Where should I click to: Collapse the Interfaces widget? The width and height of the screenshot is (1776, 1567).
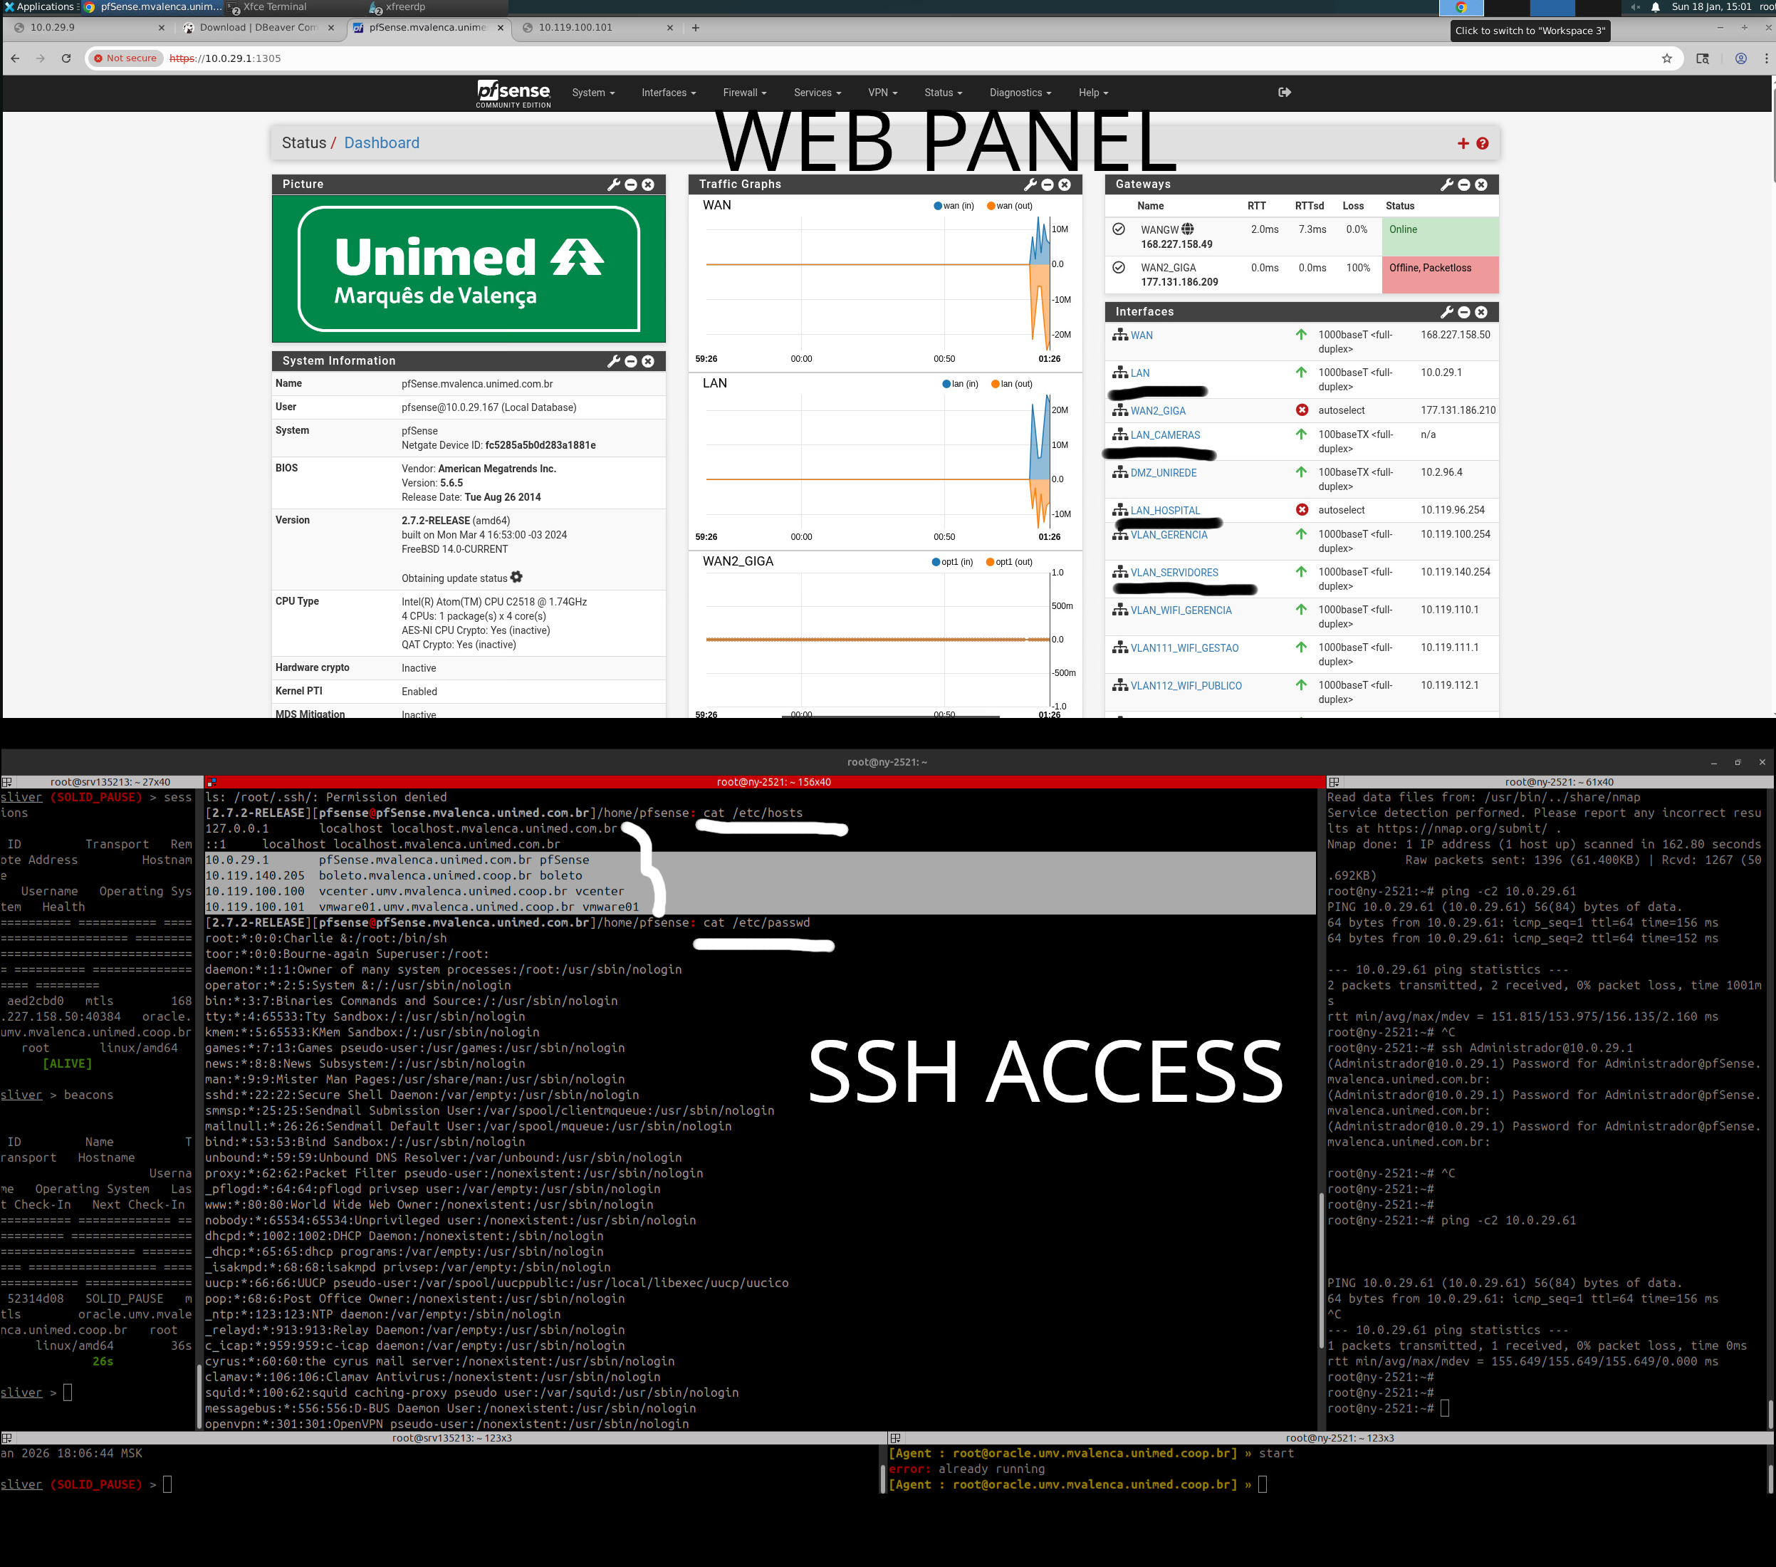1464,312
